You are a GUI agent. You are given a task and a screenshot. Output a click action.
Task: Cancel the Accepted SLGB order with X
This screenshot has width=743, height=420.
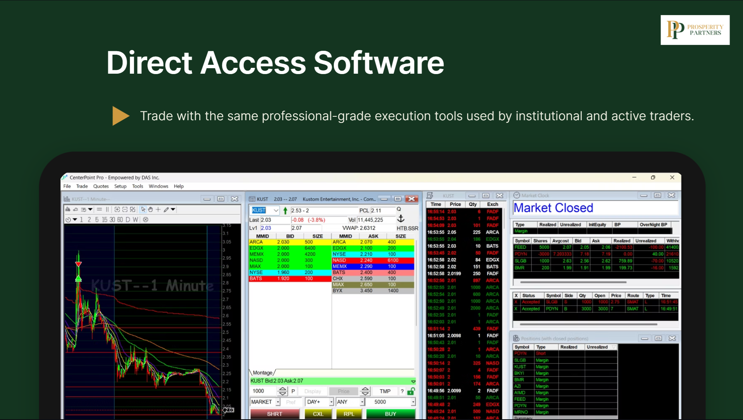tap(516, 302)
